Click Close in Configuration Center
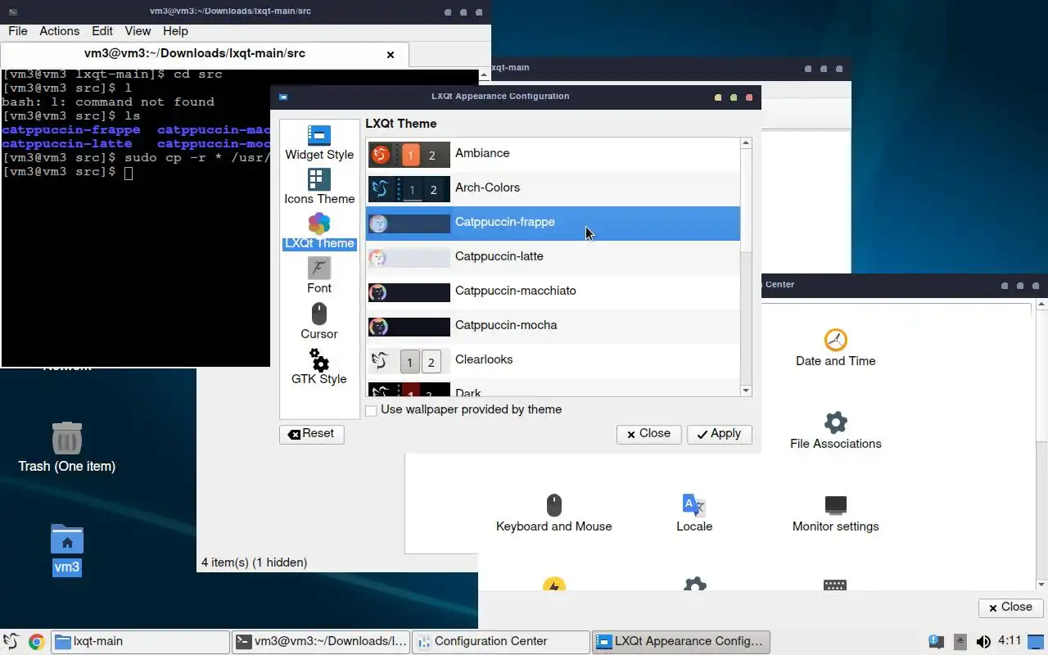1048x655 pixels. coord(1010,608)
